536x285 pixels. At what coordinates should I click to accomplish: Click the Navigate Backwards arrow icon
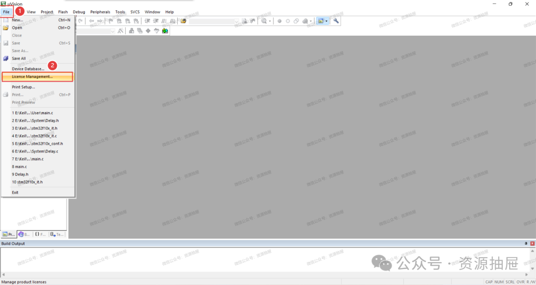91,21
